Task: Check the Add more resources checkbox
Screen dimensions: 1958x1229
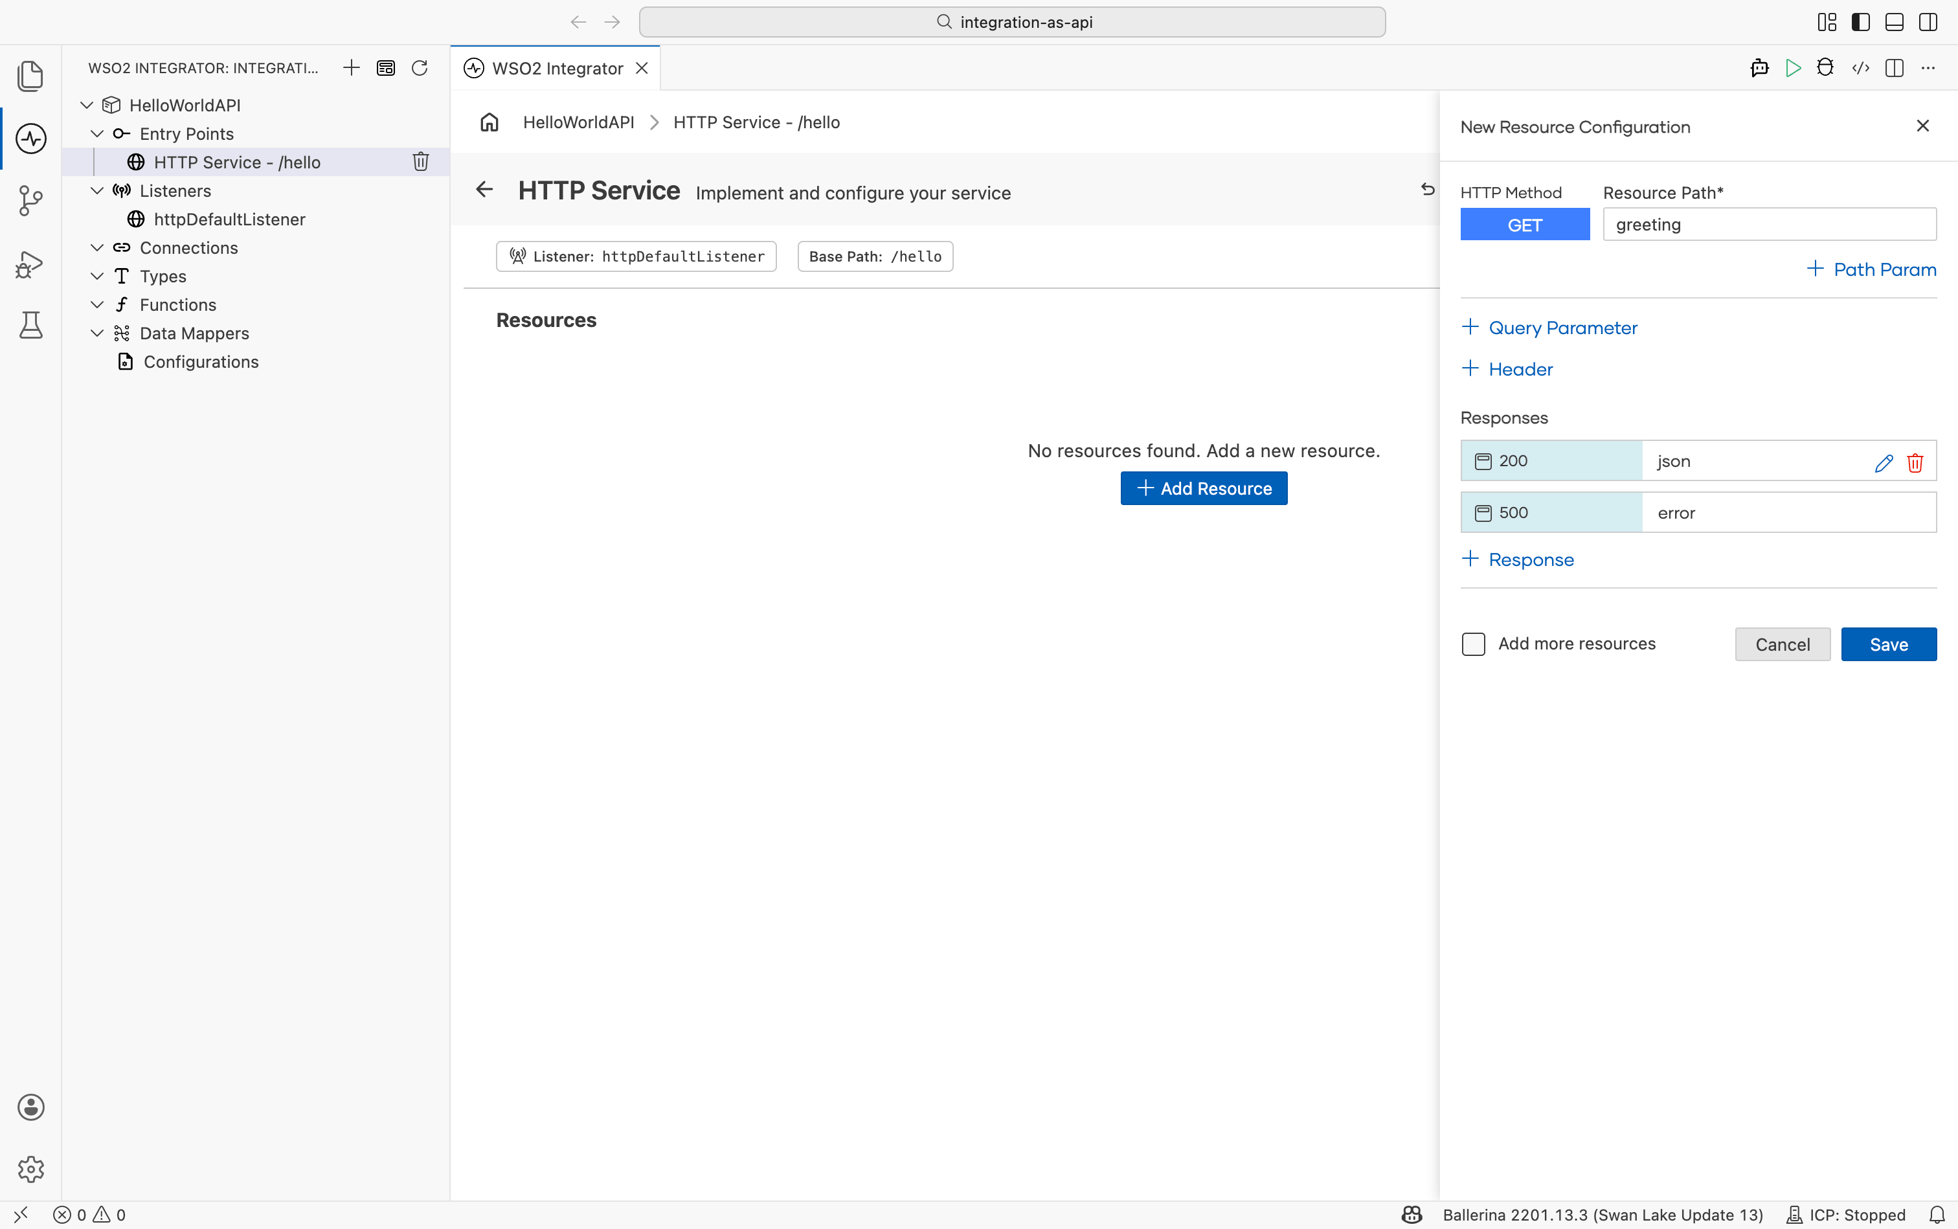Action: 1473,644
